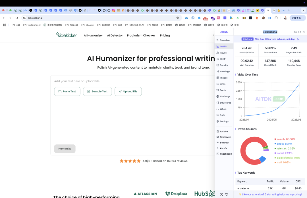Open the SERP section in AITDK
The width and height of the screenshot is (307, 198).
221,59
